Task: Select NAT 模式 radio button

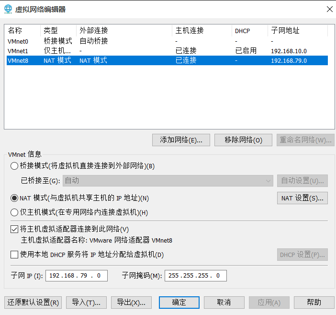Action: coord(14,198)
